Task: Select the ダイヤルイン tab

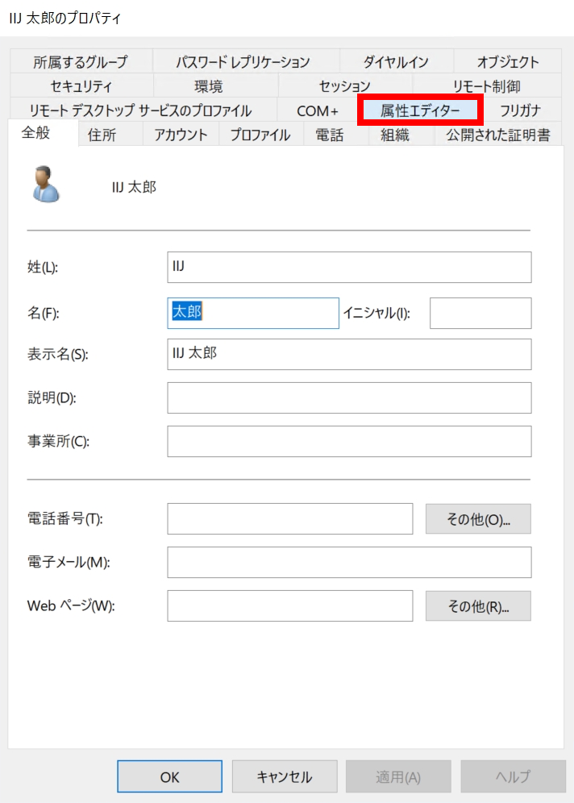Action: point(396,62)
